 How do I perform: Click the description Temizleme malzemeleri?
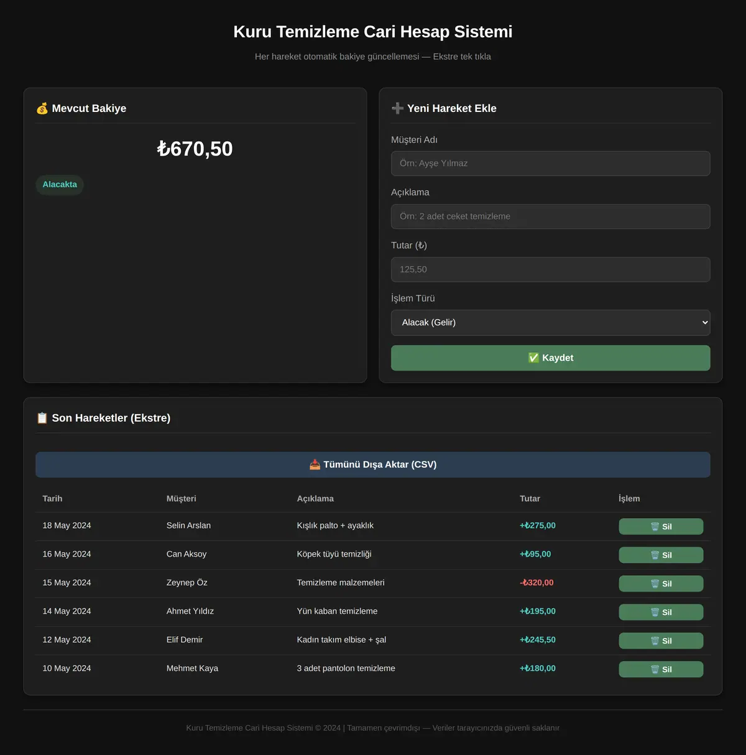pyautogui.click(x=341, y=583)
